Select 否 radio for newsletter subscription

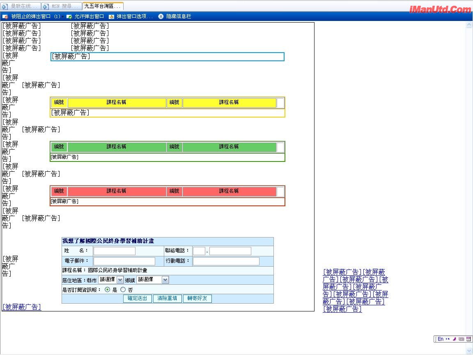(123, 289)
